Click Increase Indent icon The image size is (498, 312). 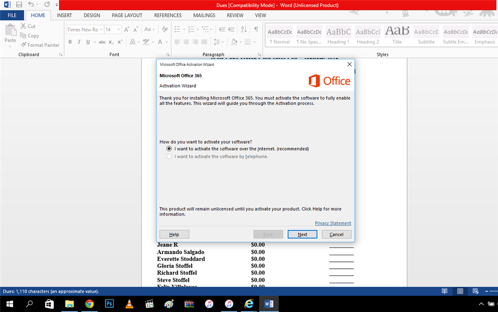click(231, 29)
